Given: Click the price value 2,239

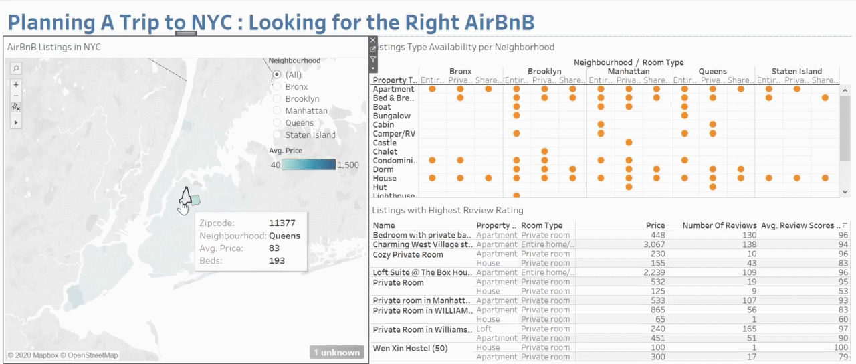Looking at the screenshot, I should click(x=655, y=273).
